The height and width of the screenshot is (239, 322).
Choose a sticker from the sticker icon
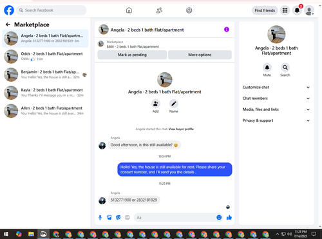pyautogui.click(x=118, y=218)
